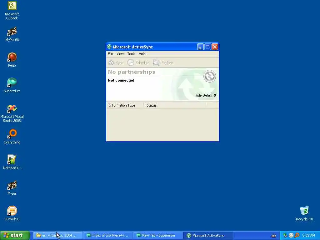Open Microsoft Outlook desktop icon
This screenshot has height=240, width=320.
pos(12,11)
